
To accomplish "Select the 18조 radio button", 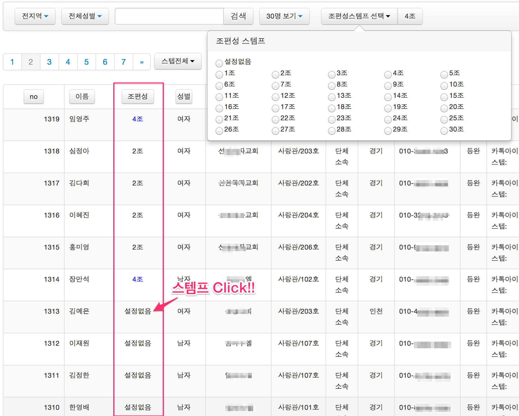I will pos(332,108).
